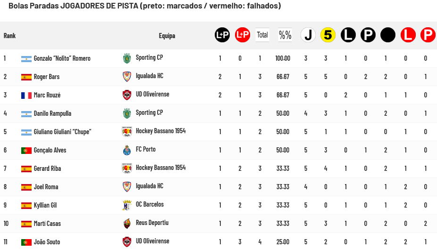Click the black P column header icon

pos(368,35)
